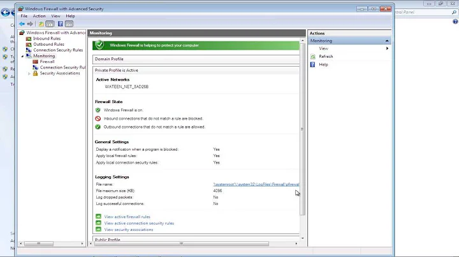Click the Refresh icon in Actions pane
The image size is (459, 257).
coord(313,57)
